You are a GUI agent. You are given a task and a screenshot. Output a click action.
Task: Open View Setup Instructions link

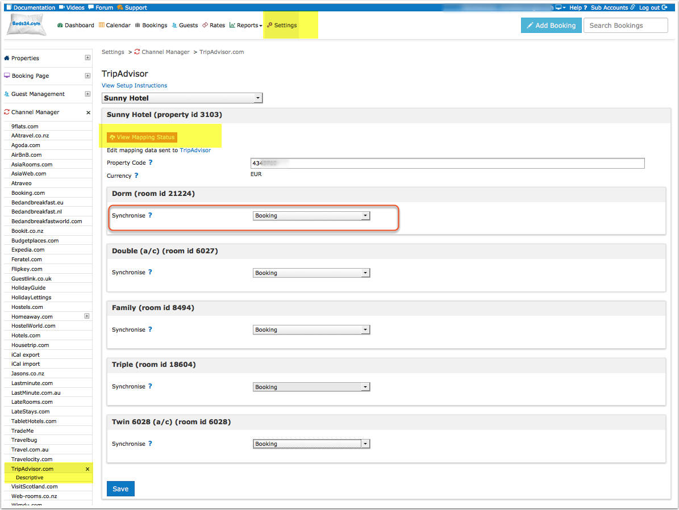pyautogui.click(x=134, y=86)
